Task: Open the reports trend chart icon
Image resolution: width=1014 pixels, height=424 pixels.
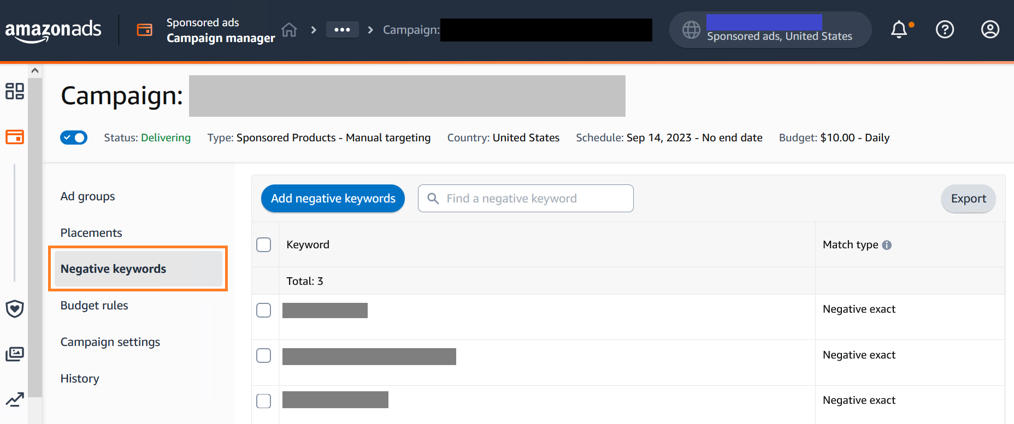Action: [15, 399]
